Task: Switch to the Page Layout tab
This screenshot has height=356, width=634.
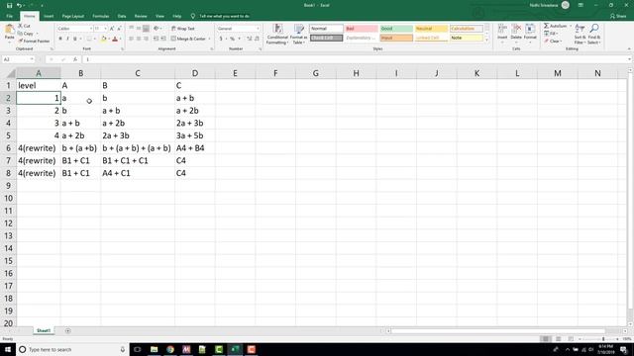Action: 72,16
